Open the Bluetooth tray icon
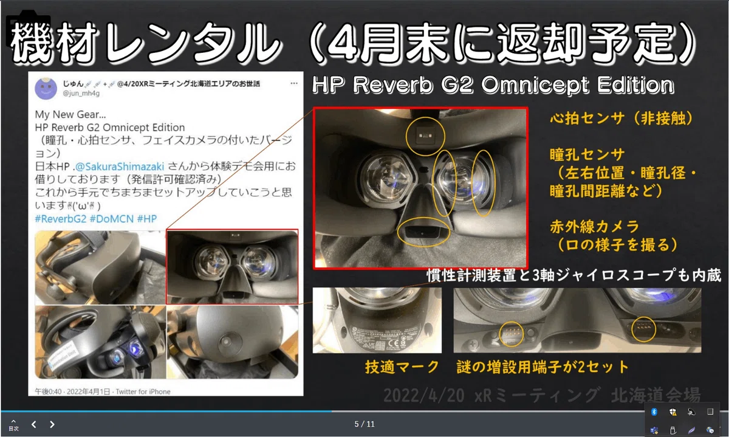The height and width of the screenshot is (437, 729). (654, 411)
